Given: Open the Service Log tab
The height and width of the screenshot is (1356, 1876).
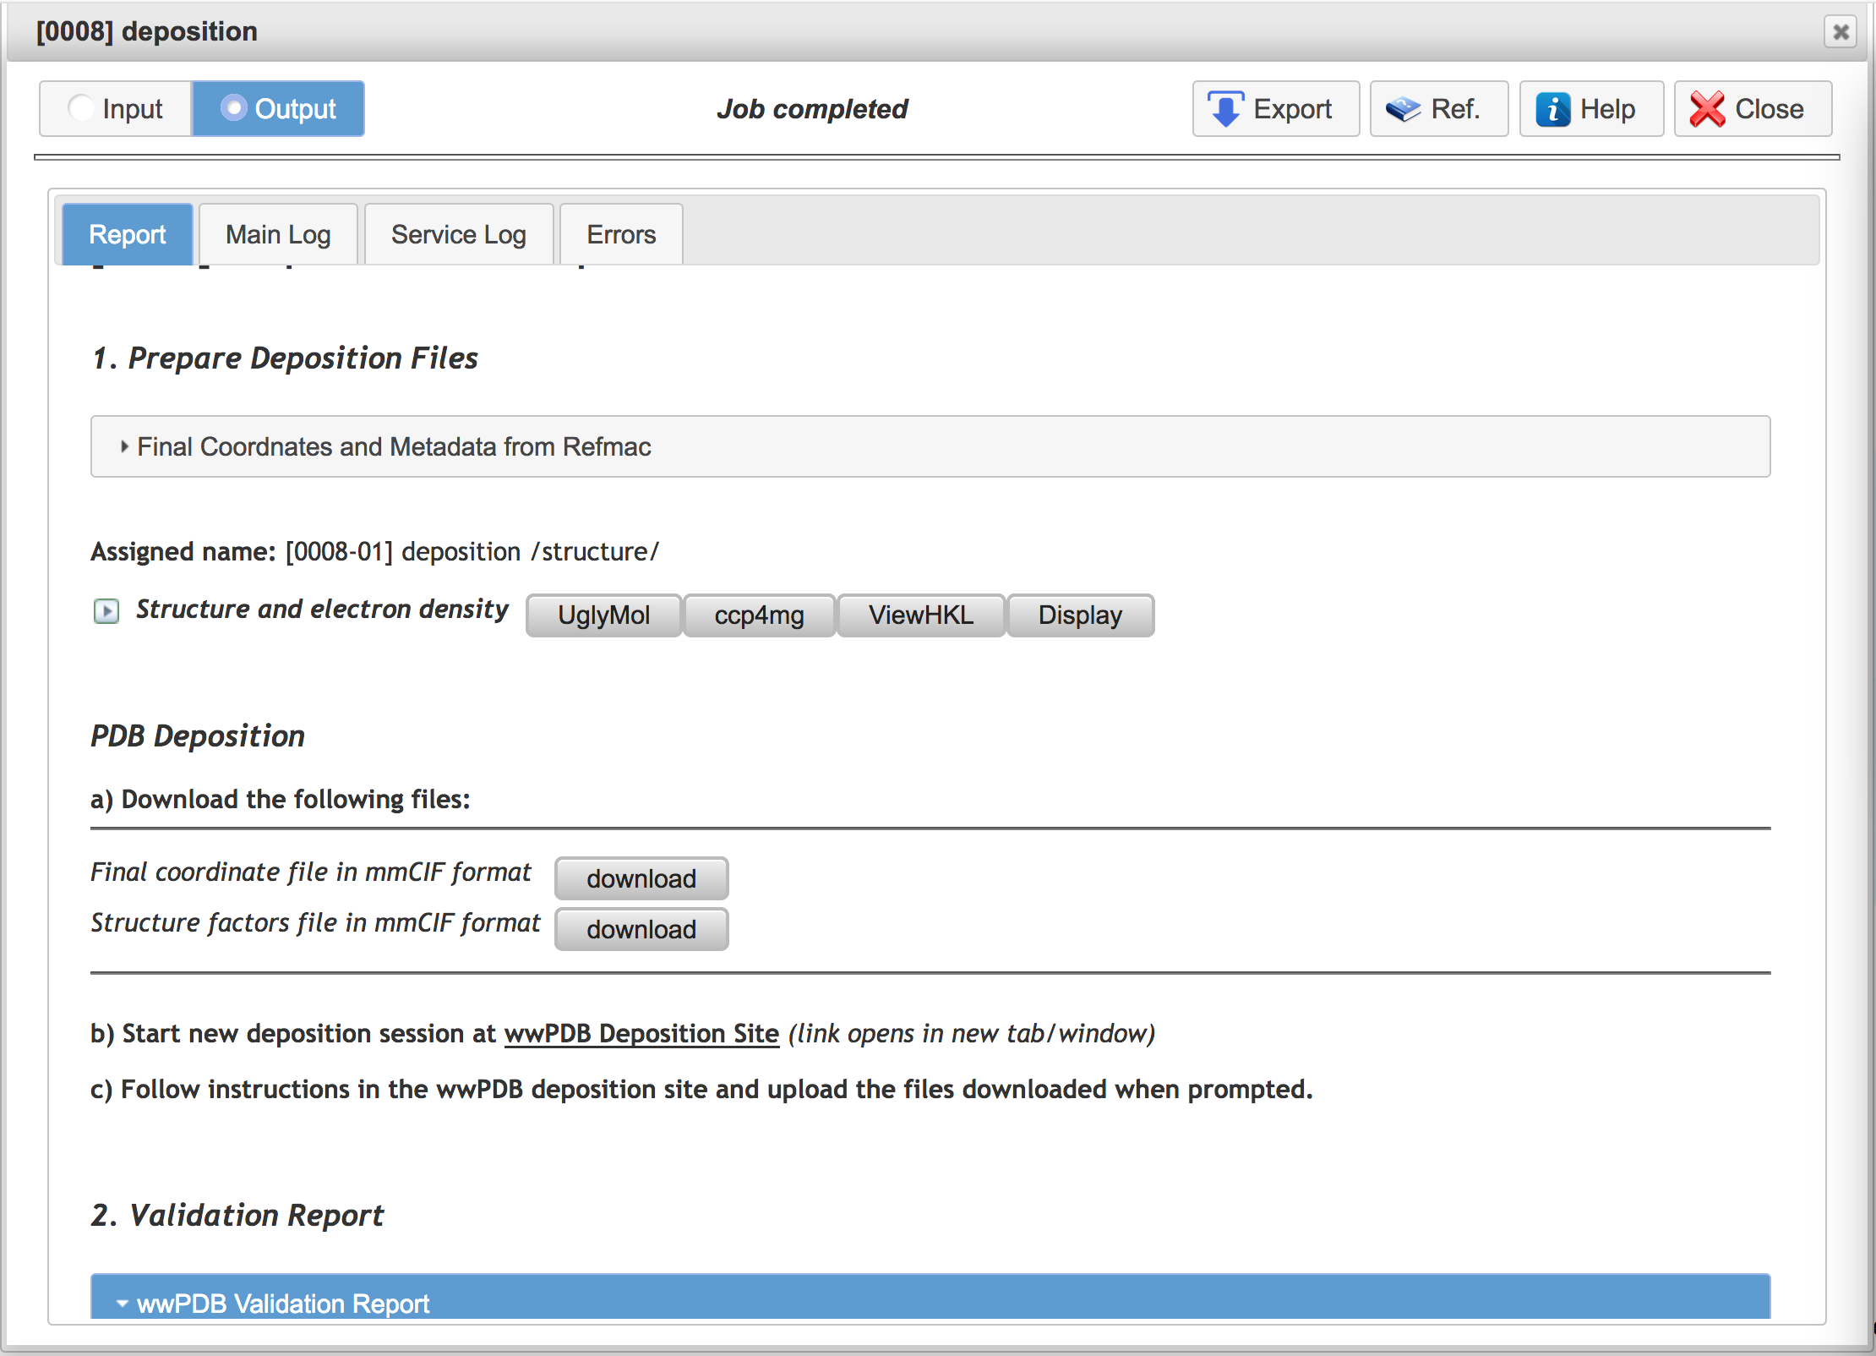Looking at the screenshot, I should point(459,234).
